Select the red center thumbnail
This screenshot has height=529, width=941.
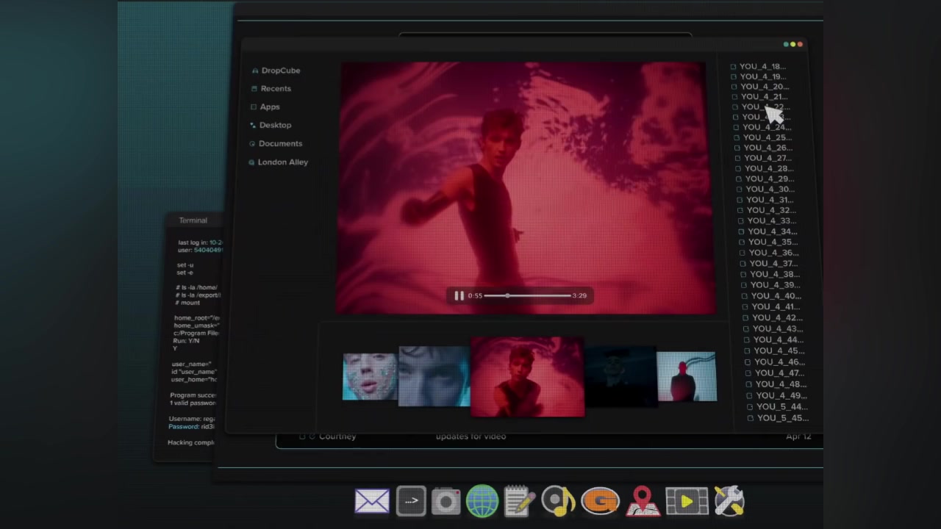tap(527, 377)
